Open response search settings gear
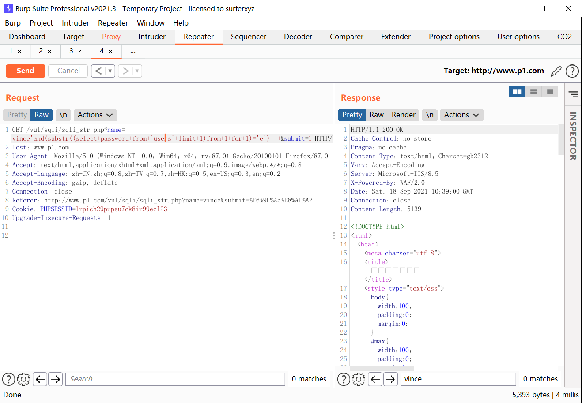This screenshot has width=582, height=403. click(x=359, y=379)
